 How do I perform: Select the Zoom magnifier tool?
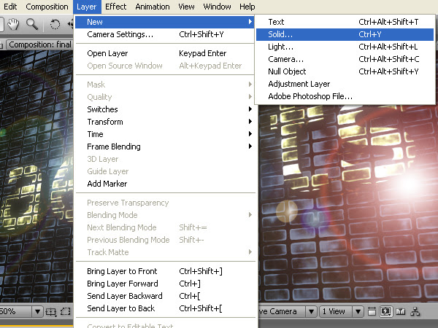coord(32,24)
